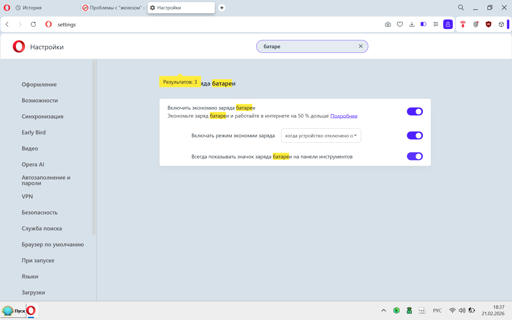The height and width of the screenshot is (320, 512).
Task: Toggle battery saver enable switch
Action: point(415,111)
